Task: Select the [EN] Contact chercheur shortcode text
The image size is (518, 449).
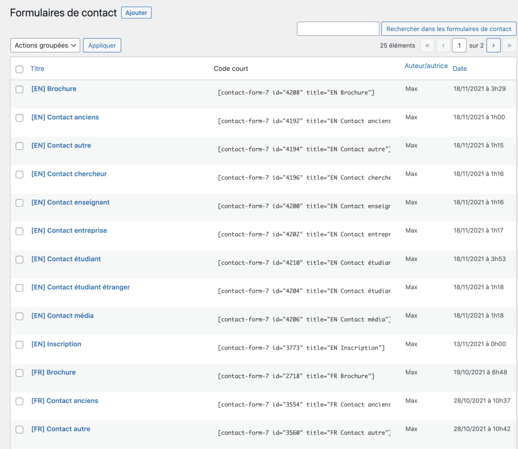Action: 304,178
